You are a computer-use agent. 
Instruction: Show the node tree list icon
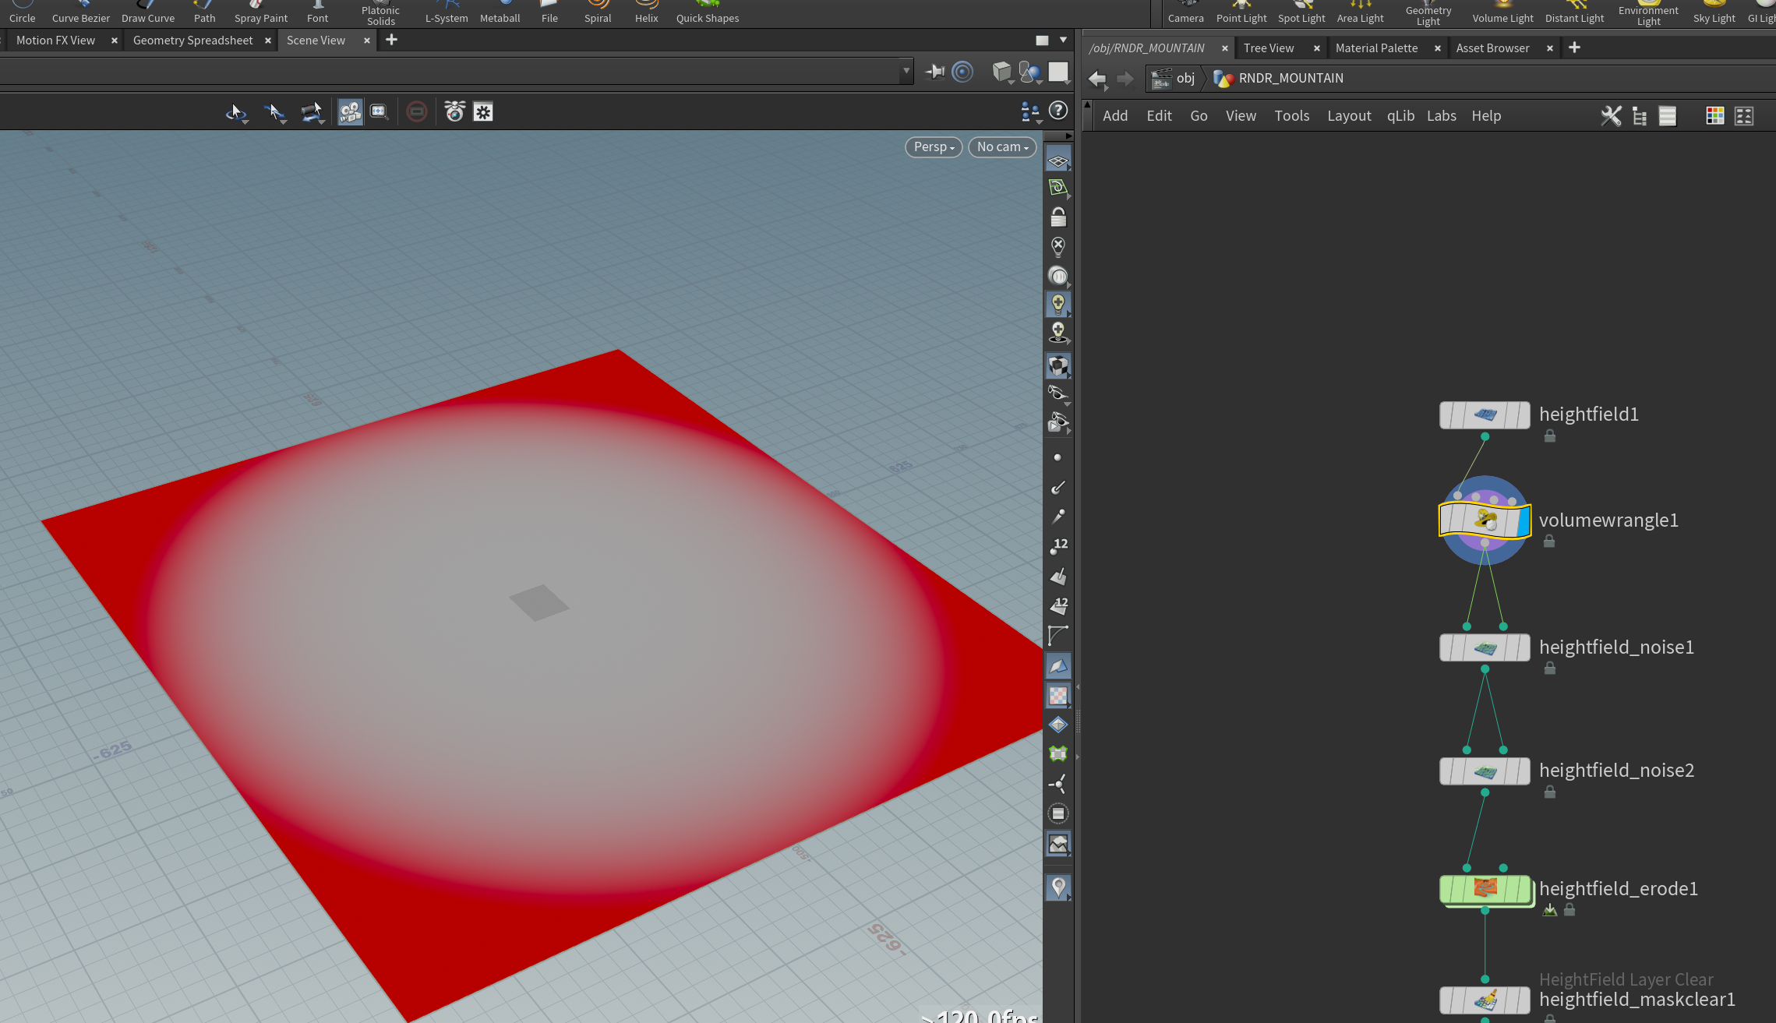1640,116
